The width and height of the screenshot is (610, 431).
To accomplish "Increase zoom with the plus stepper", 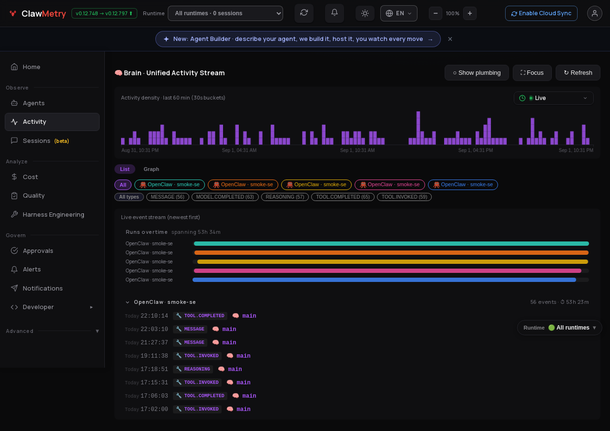I will coord(470,13).
